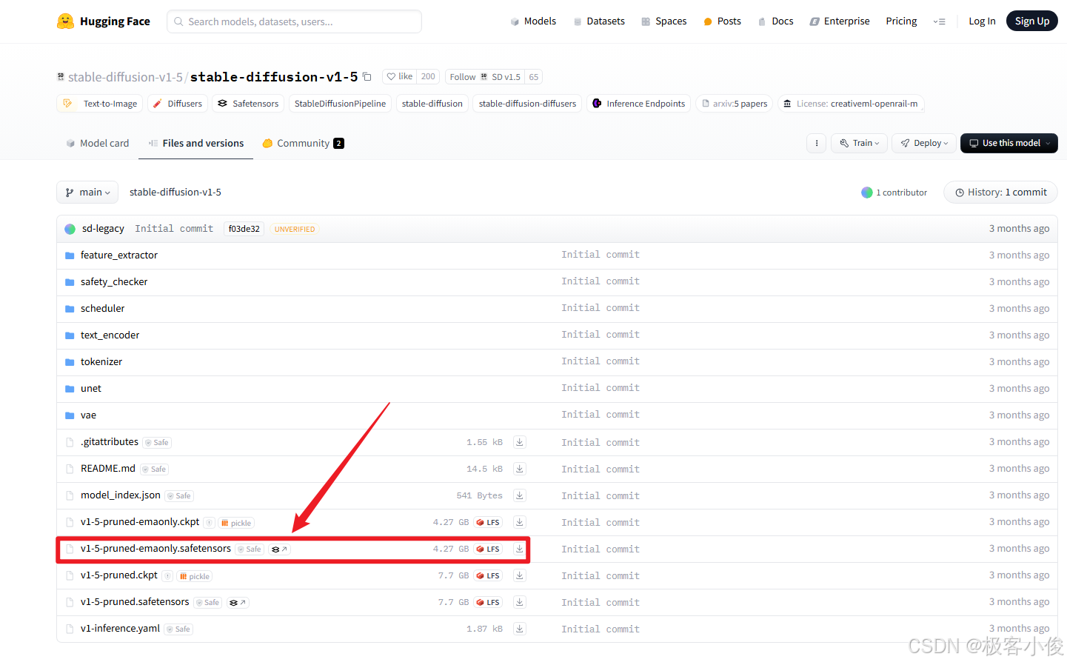Screen dimensions: 1067x665
Task: Open the Posts page
Action: coord(722,21)
